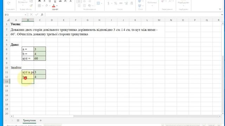Image resolution: width=225 pixels, height=126 pixels.
Task: Select column B header
Action: tap(28, 20)
